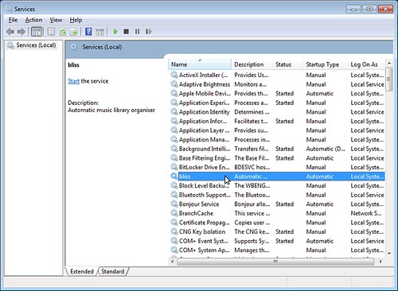Sort by the Startup Type column header

point(326,64)
